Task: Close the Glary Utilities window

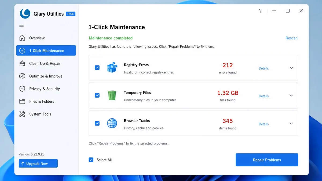Action: tap(301, 11)
